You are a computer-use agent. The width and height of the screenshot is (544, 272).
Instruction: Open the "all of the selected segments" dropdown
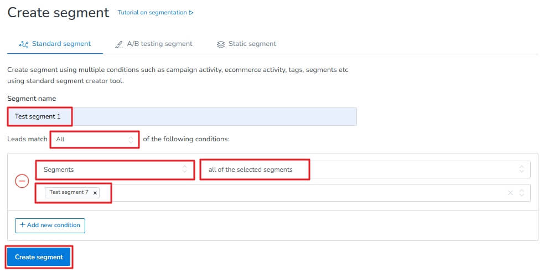[365, 170]
